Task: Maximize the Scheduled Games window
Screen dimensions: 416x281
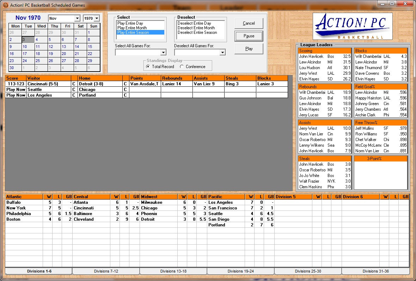Action: [392, 4]
